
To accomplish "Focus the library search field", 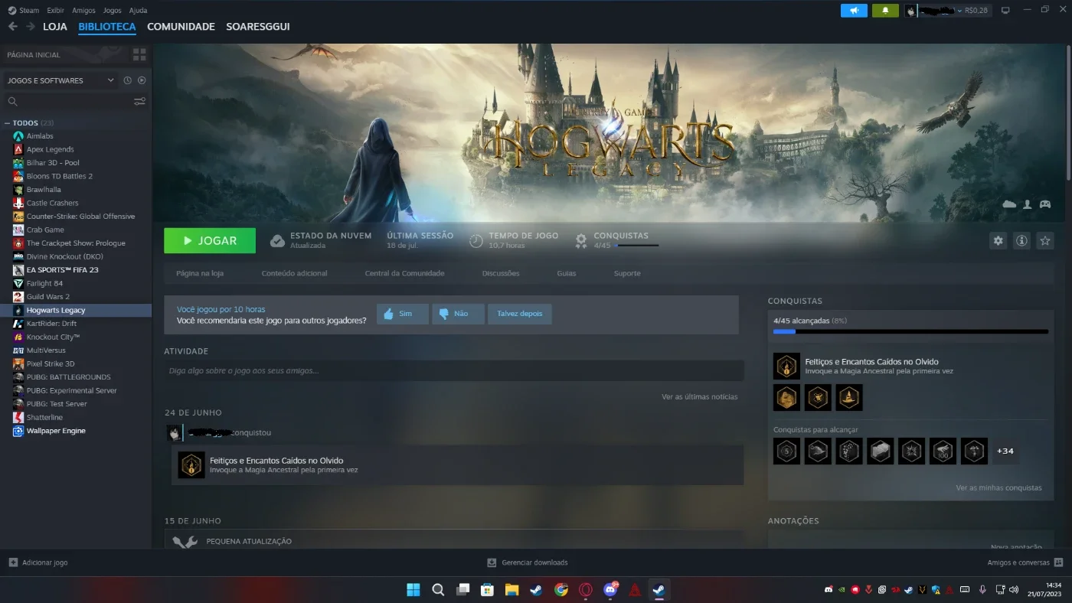I will [69, 101].
